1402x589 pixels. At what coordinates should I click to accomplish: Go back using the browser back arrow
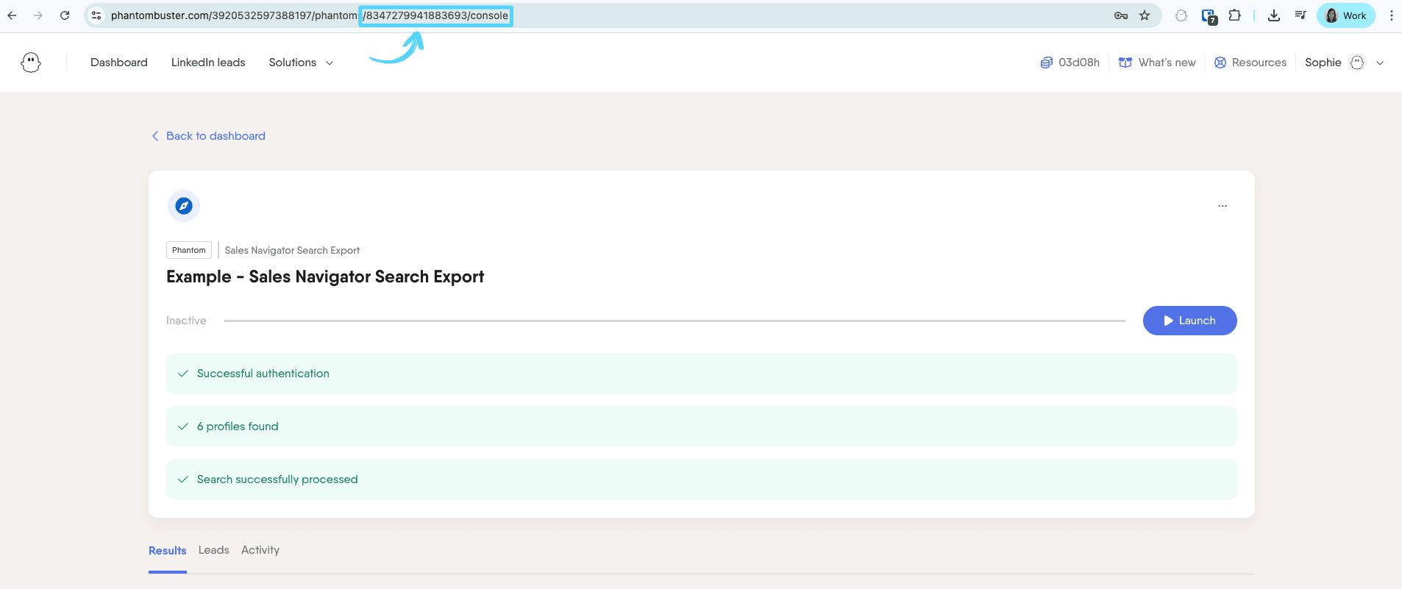[12, 15]
